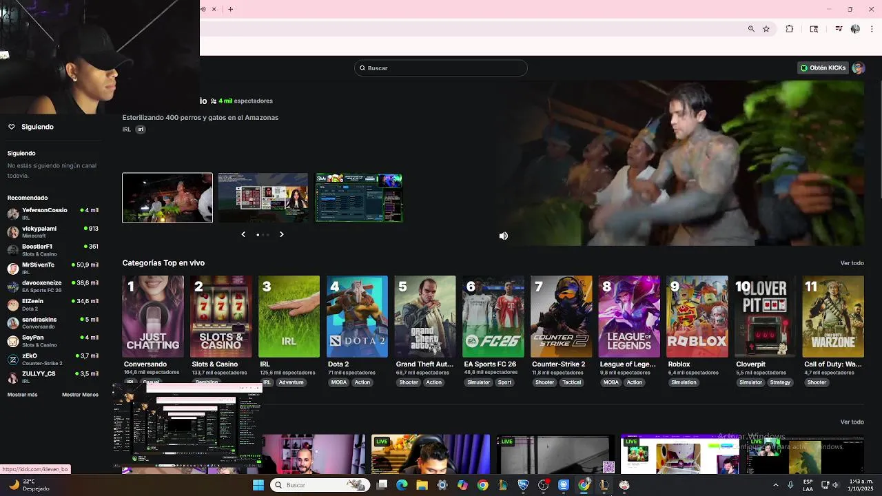Open Roblox category card

[697, 316]
